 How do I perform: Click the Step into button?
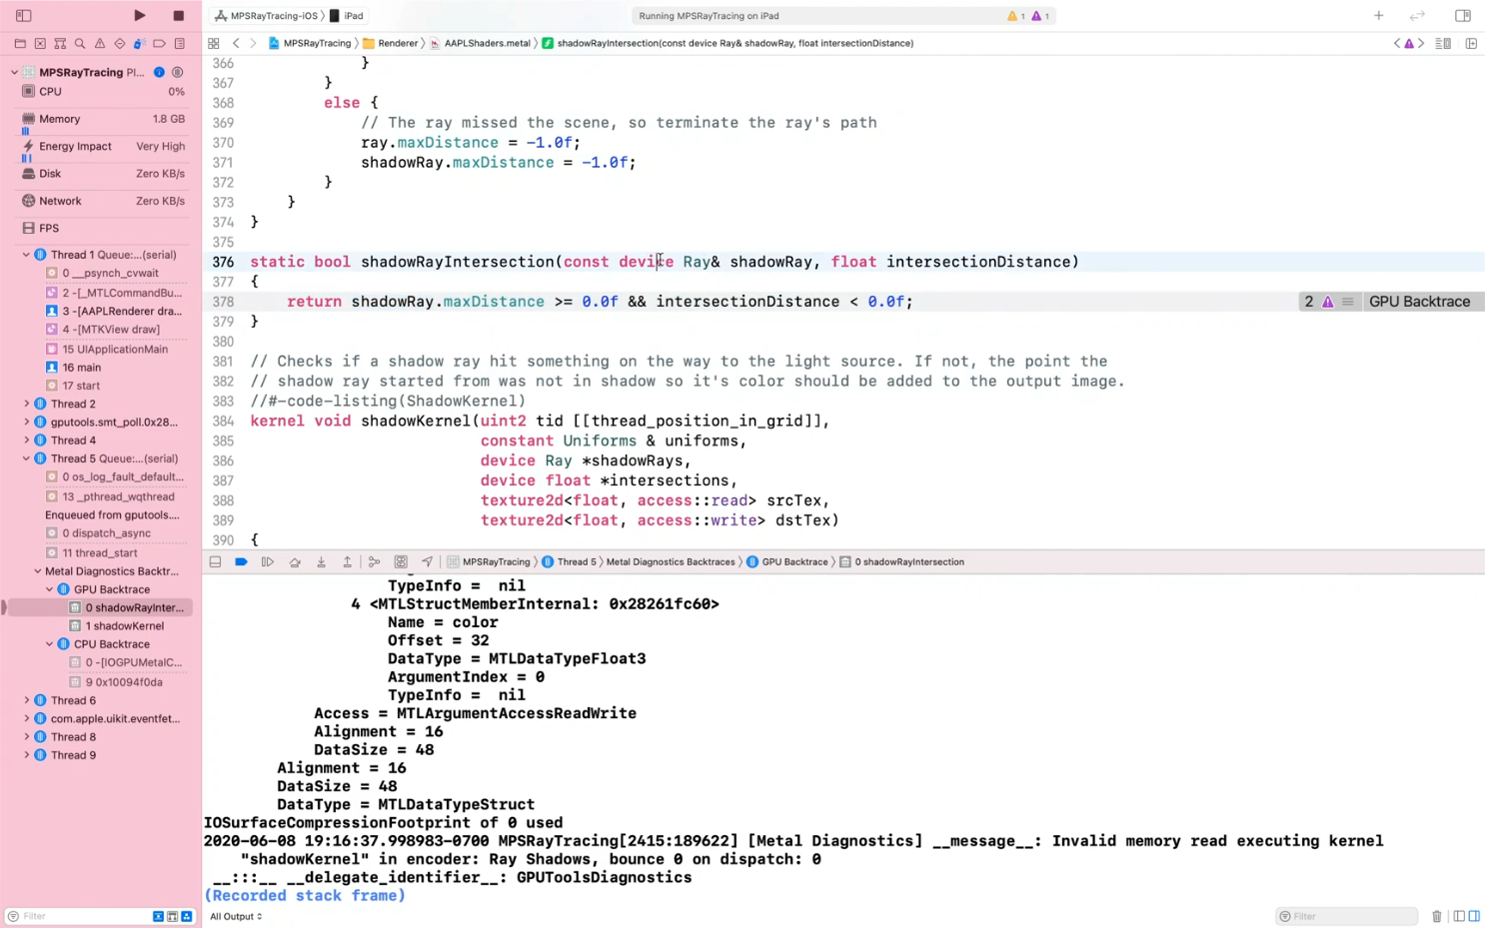coord(321,562)
